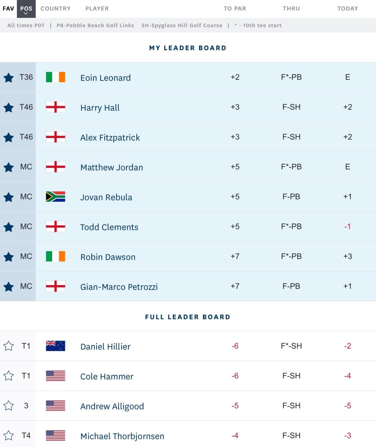Sort by the TODAY column header
This screenshot has width=376, height=447.
[347, 9]
